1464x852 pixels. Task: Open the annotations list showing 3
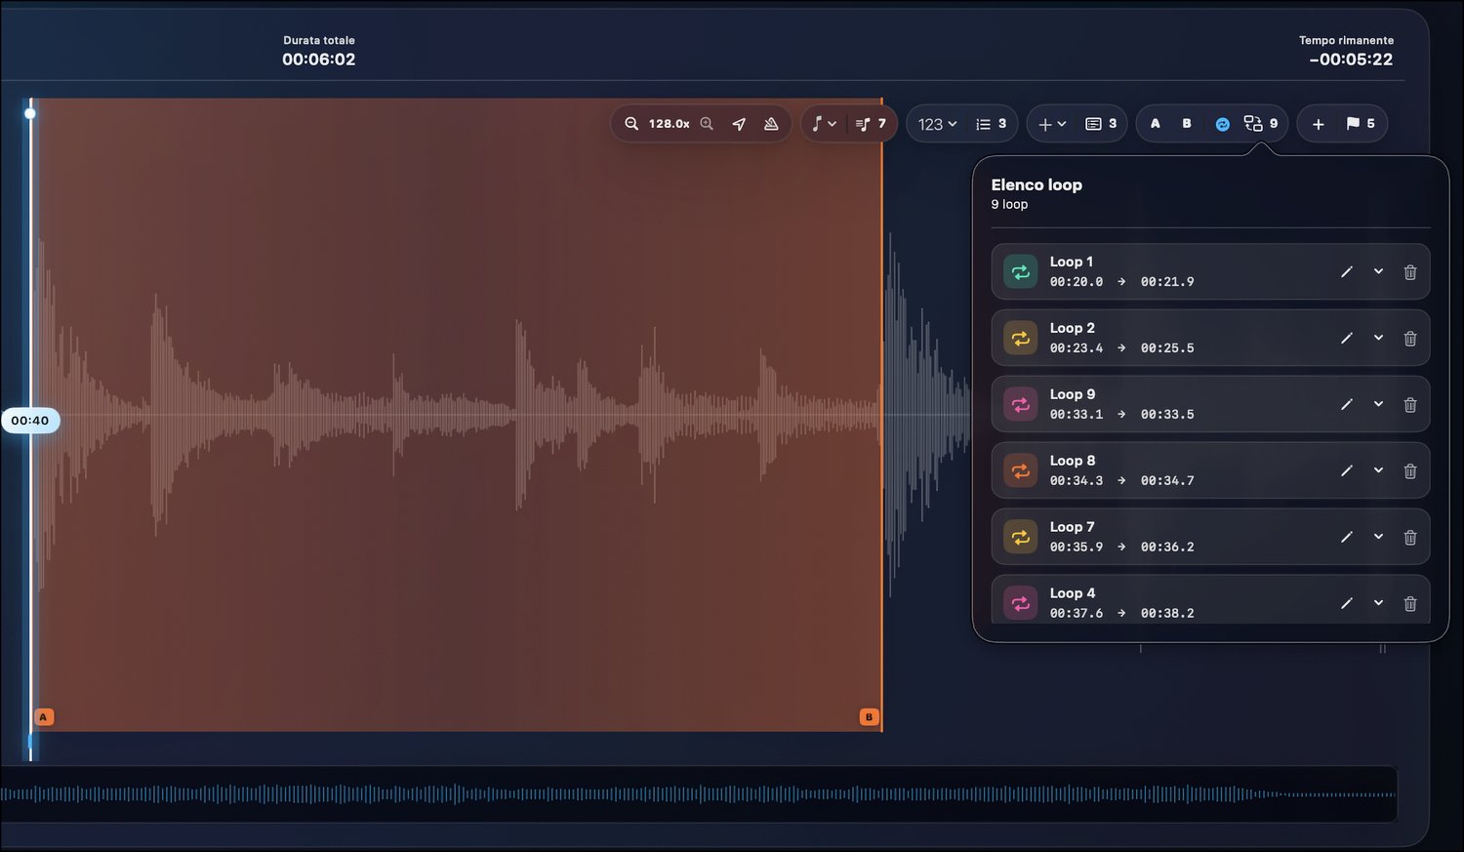1101,124
